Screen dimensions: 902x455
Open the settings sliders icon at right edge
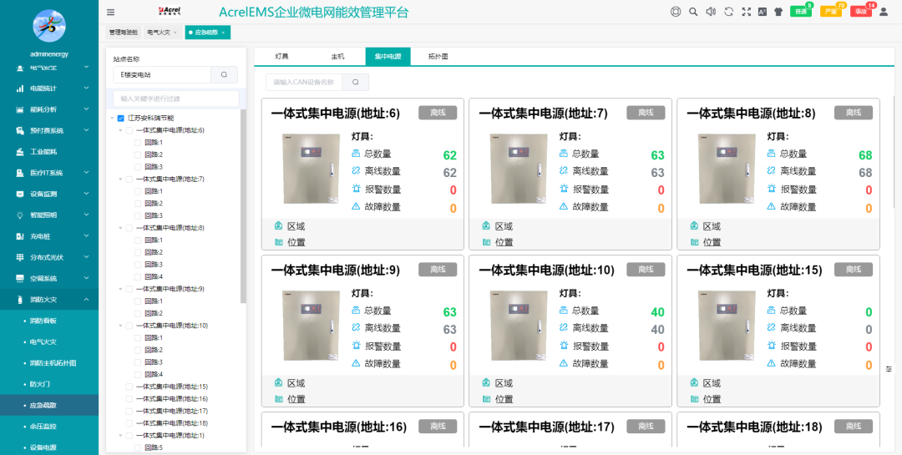click(x=889, y=369)
